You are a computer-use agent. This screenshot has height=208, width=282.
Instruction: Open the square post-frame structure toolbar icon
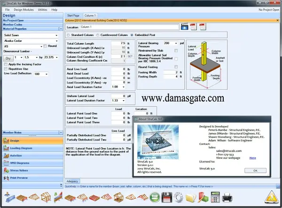coord(119,197)
